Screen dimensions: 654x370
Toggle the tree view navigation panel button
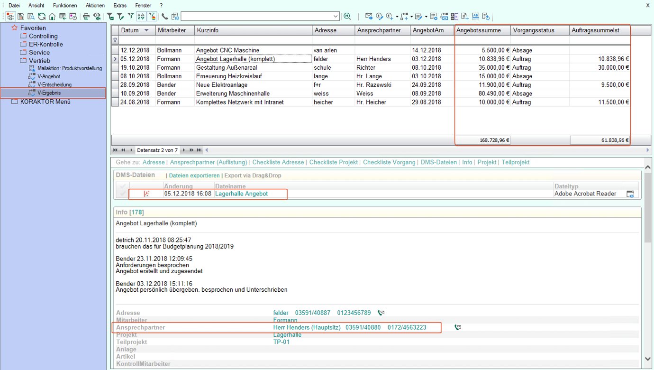click(x=10, y=16)
